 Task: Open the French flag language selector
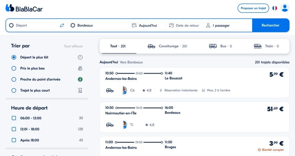click(x=275, y=8)
